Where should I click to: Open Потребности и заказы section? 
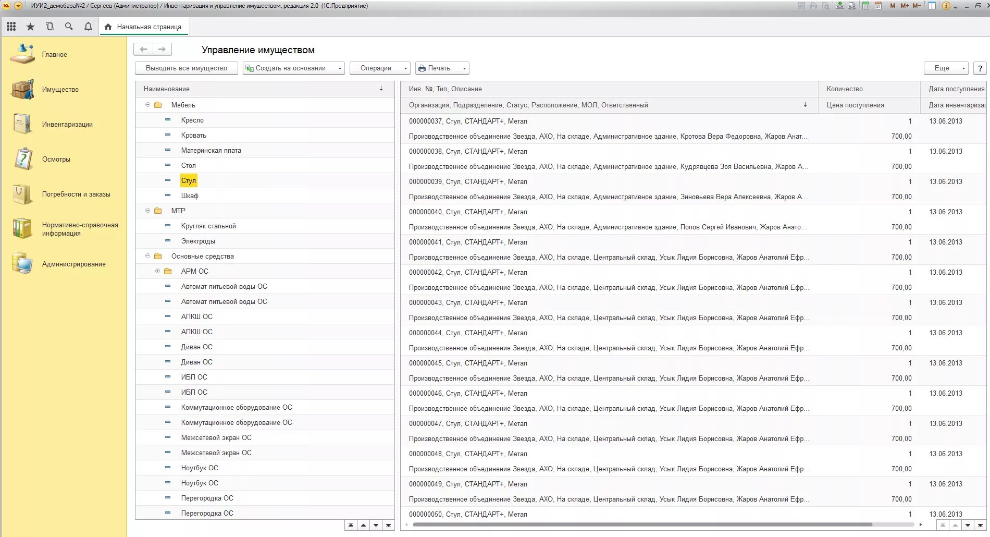(64, 194)
